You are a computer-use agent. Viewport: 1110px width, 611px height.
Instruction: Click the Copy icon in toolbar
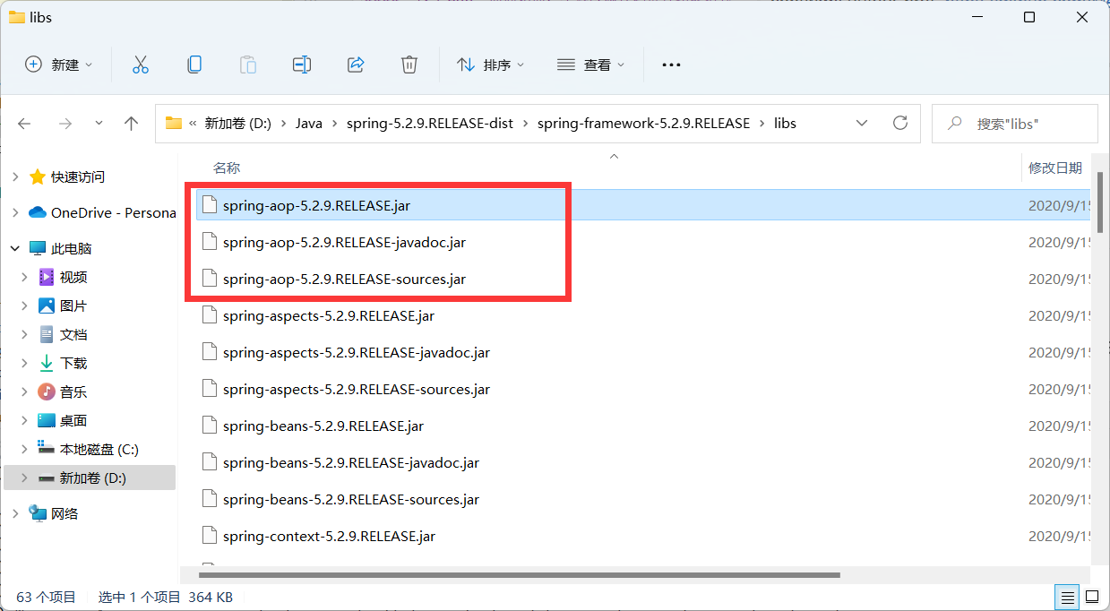pos(194,65)
